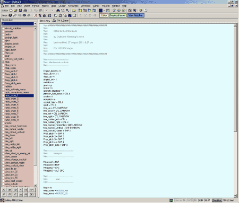Open the File menu
Screen dimensions: 239x203
click(7, 6)
